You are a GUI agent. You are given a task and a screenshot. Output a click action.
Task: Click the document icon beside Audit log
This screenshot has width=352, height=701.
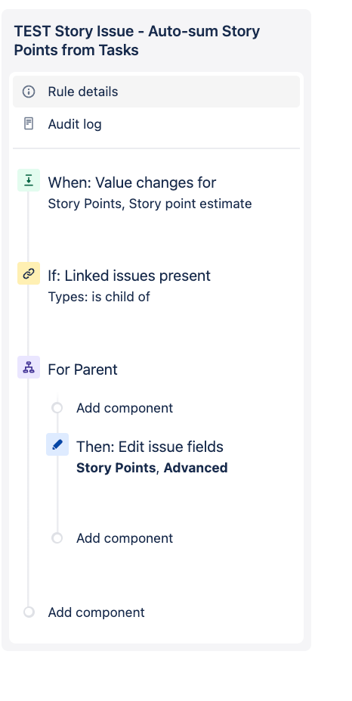click(29, 123)
